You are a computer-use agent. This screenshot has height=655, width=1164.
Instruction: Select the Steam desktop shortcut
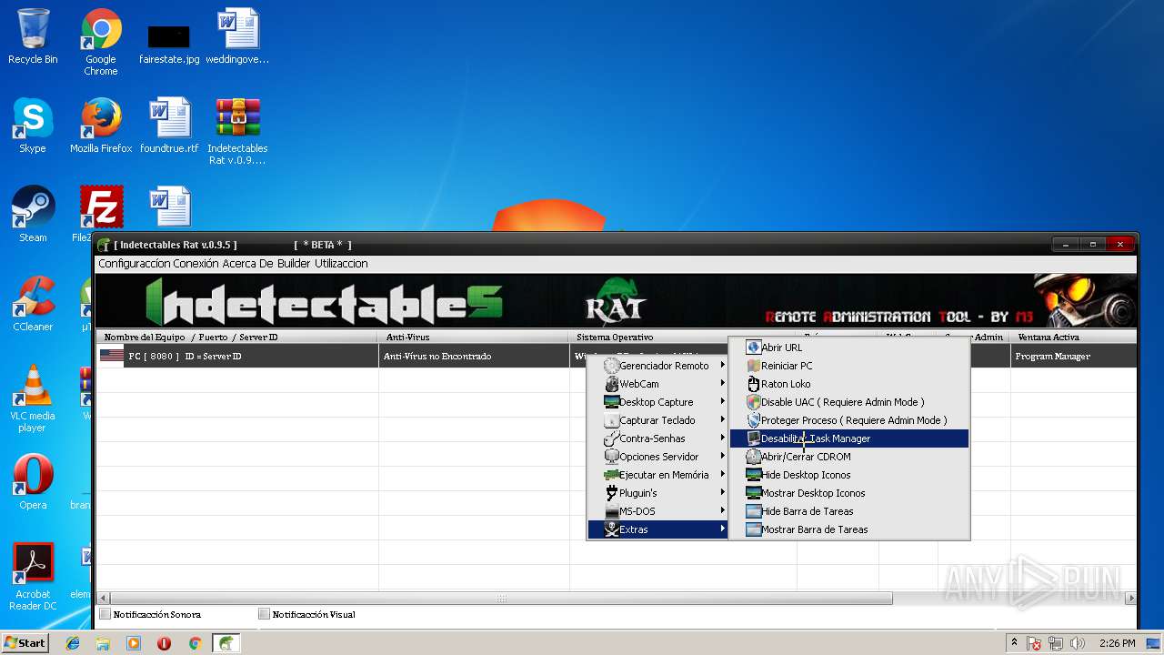pyautogui.click(x=33, y=215)
